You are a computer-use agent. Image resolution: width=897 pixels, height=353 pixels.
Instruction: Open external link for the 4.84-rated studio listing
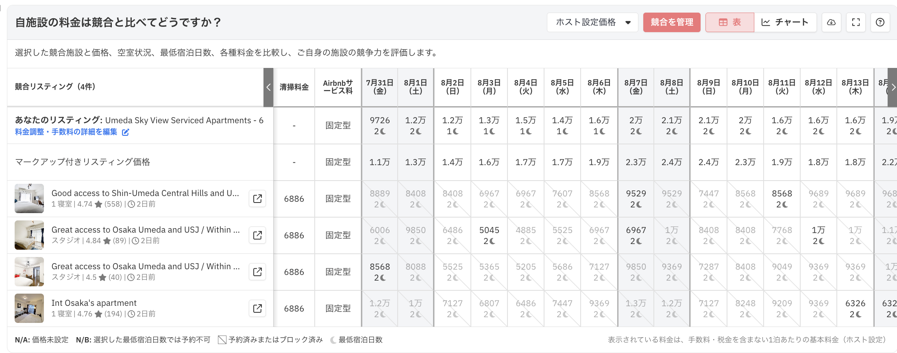(x=257, y=235)
